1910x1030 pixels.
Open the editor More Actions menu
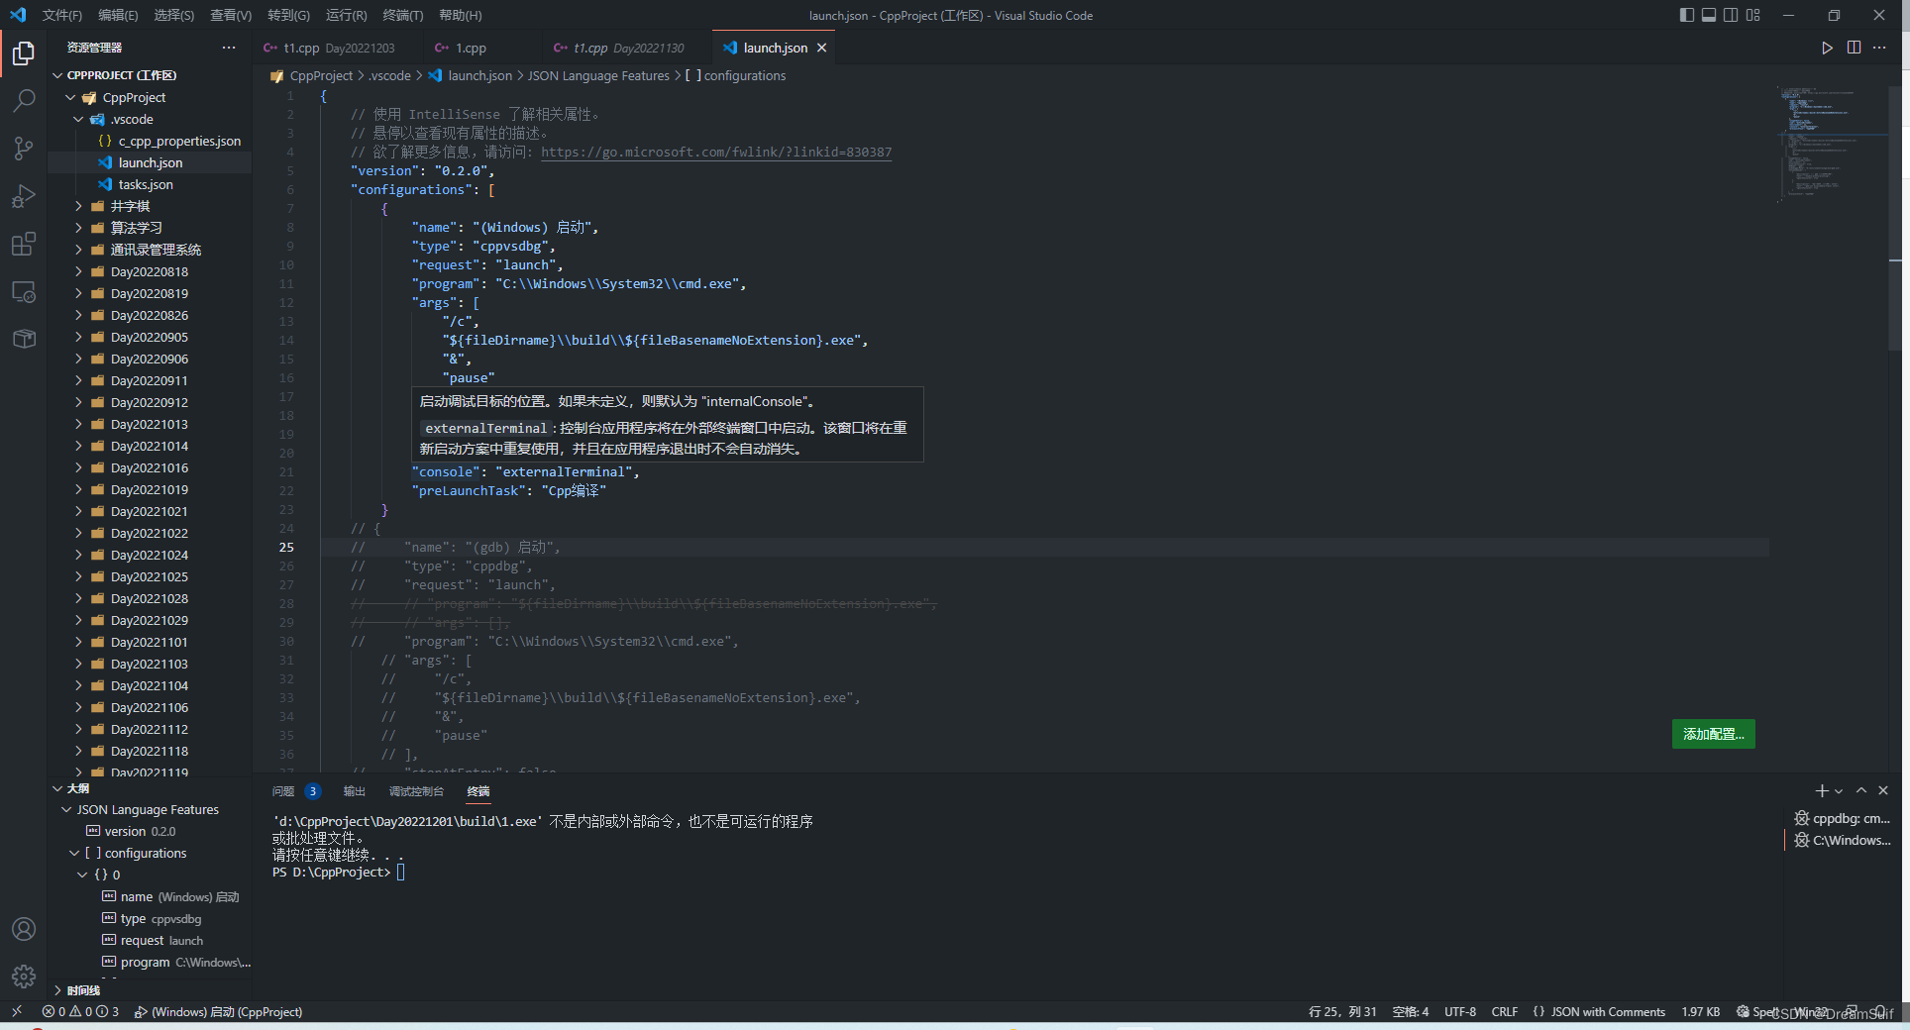point(1879,48)
